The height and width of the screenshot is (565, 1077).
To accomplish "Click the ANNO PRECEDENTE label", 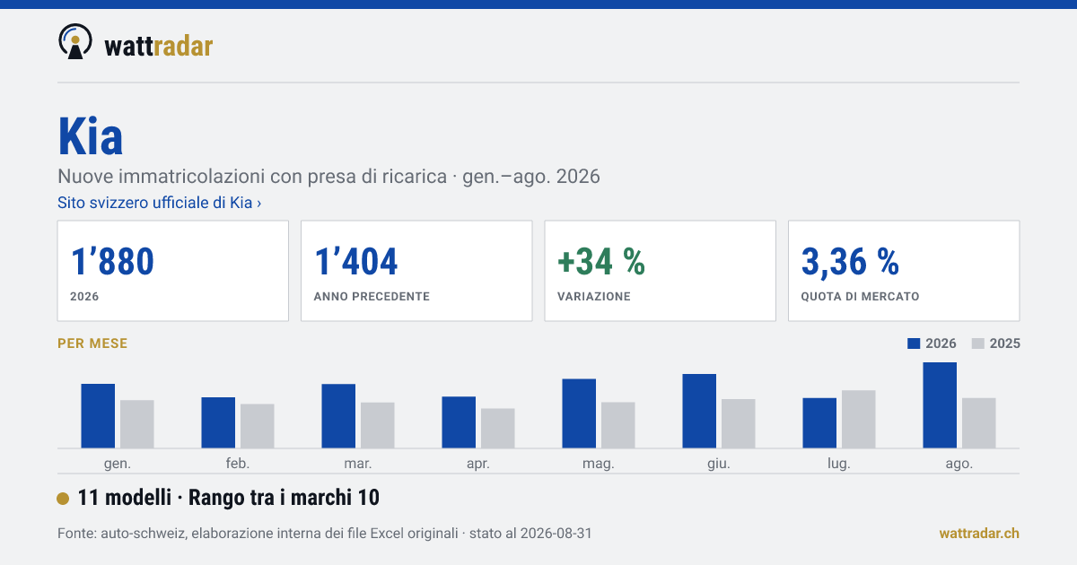I will (x=372, y=296).
